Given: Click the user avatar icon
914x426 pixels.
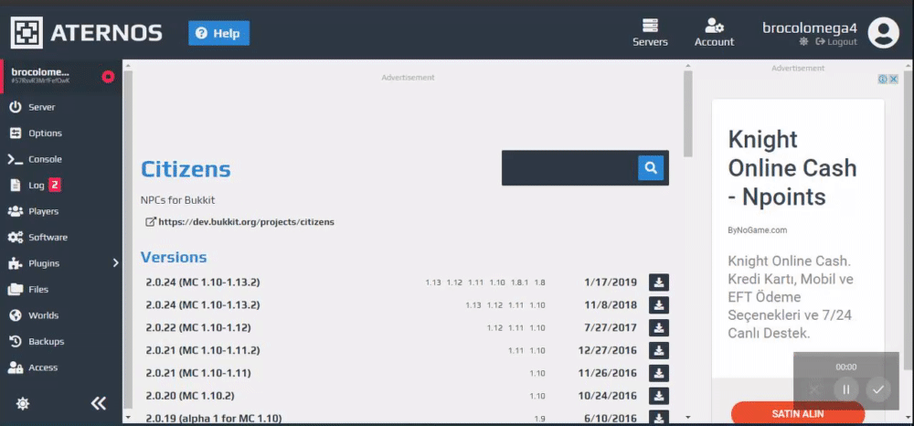Looking at the screenshot, I should (x=884, y=33).
